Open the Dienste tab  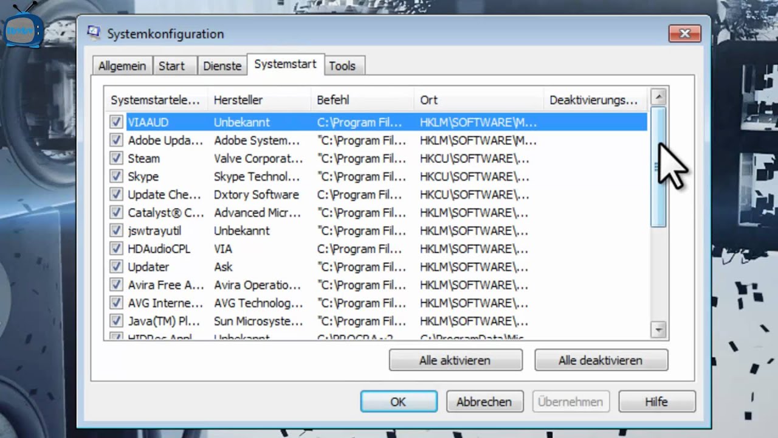[x=222, y=66]
